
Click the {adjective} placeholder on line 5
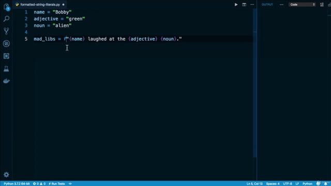[143, 39]
